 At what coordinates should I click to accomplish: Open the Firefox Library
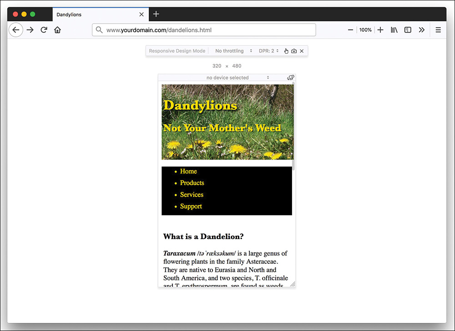click(x=394, y=30)
